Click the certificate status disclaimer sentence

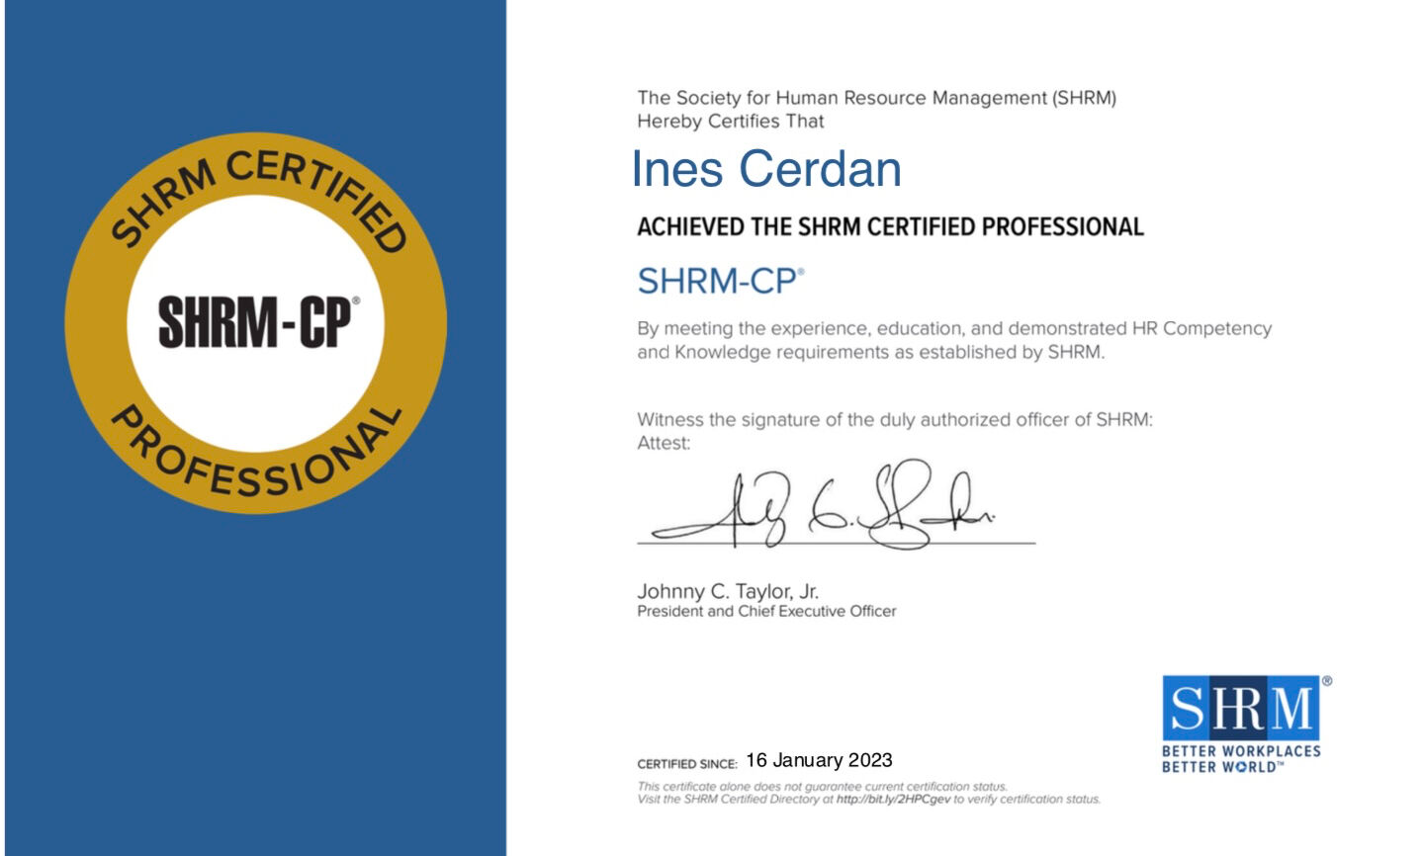tap(821, 787)
